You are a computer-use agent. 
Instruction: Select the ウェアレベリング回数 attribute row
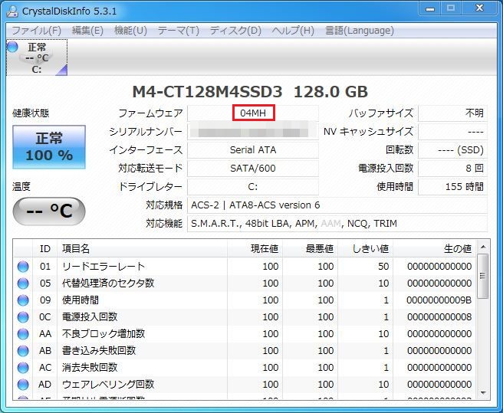pyautogui.click(x=245, y=385)
